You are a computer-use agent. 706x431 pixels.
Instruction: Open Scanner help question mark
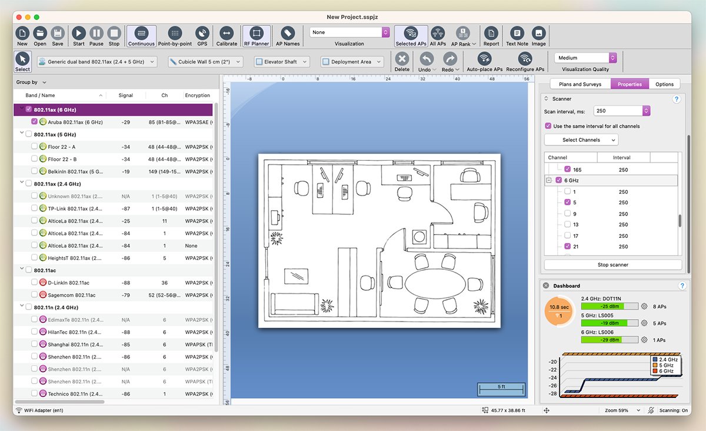[676, 100]
